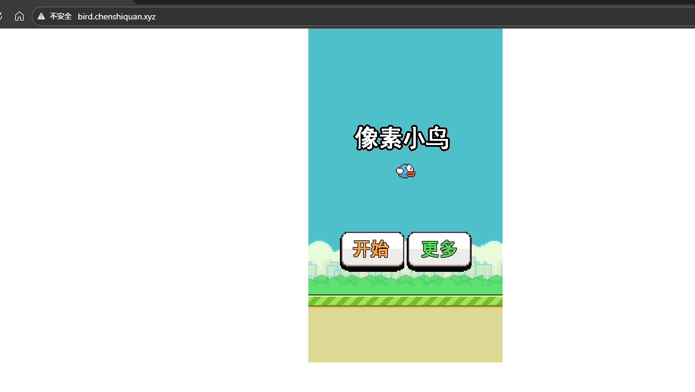This screenshot has width=695, height=392.
Task: Click the browser home icon
Action: tap(19, 16)
